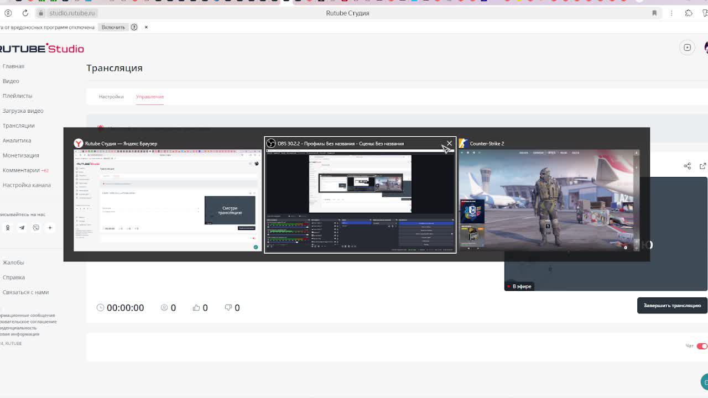Image resolution: width=708 pixels, height=398 pixels.
Task: Click the Telegram social icon
Action: tap(22, 228)
